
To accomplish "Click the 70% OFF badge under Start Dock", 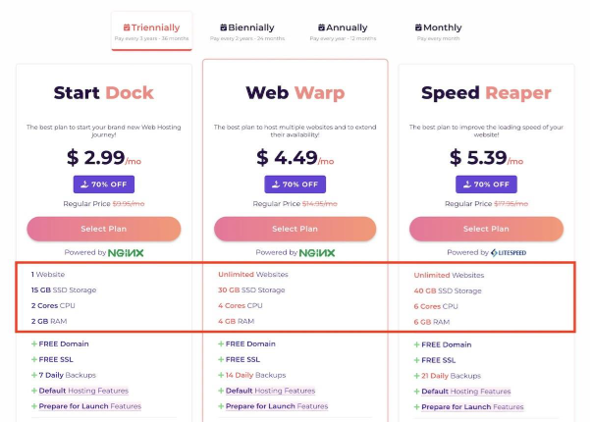I will click(x=104, y=185).
